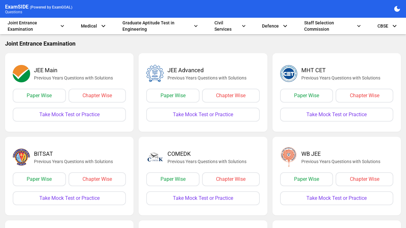
Task: Open MHT CET Paper Wise questions
Action: click(307, 96)
